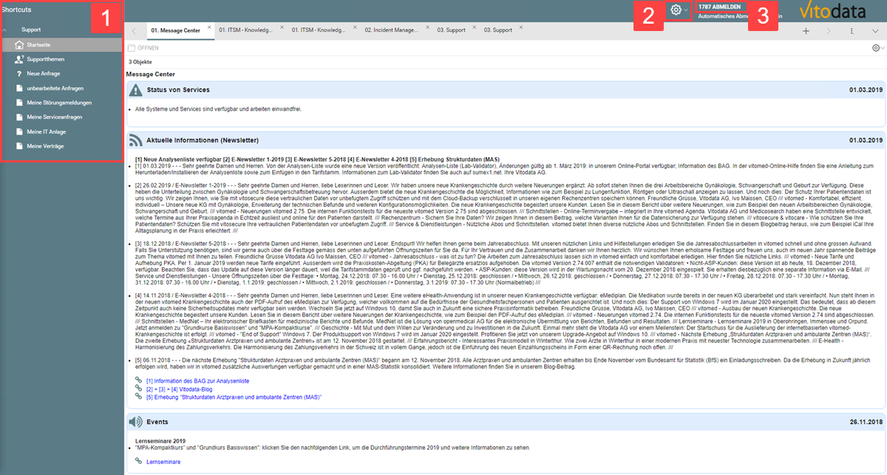
Task: Select Meine Störungsmeldungen in the sidebar
Action: click(58, 103)
